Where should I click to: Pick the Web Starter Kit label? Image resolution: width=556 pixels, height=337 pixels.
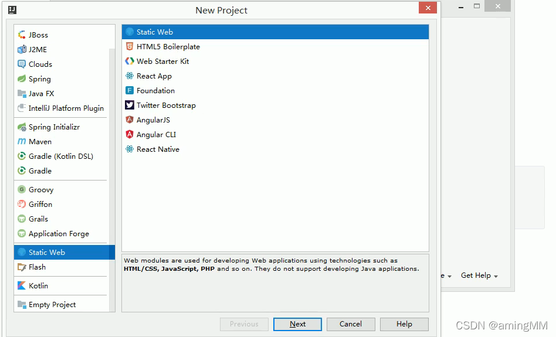coord(163,62)
